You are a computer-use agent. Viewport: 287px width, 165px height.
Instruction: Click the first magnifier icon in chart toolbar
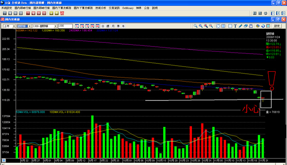coord(196,26)
